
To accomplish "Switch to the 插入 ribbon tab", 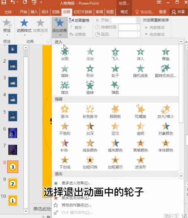I will (x=34, y=12).
